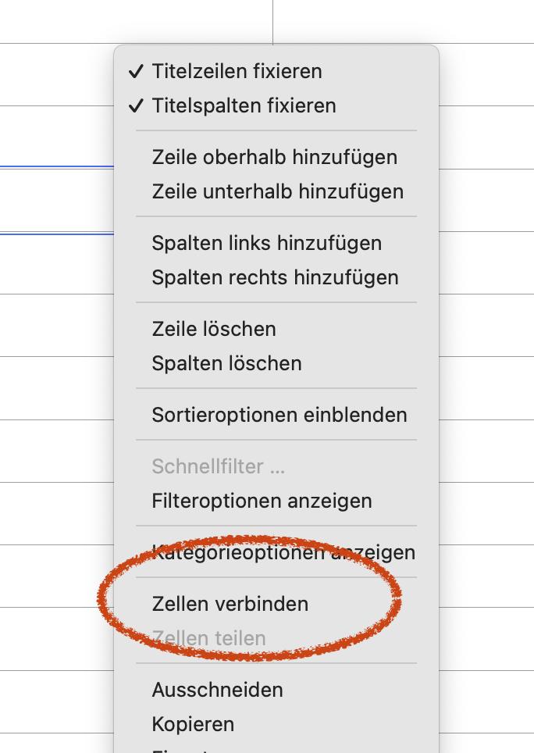The image size is (534, 753).
Task: Click the greyed-out Schnellfilter entry
Action: click(x=219, y=466)
